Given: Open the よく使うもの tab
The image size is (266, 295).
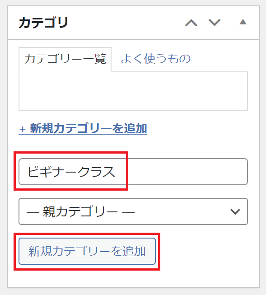Looking at the screenshot, I should click(156, 59).
